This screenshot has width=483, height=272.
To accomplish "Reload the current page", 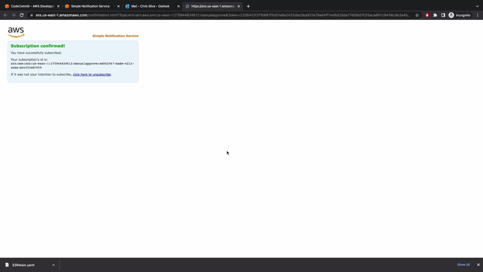I will click(x=22, y=15).
